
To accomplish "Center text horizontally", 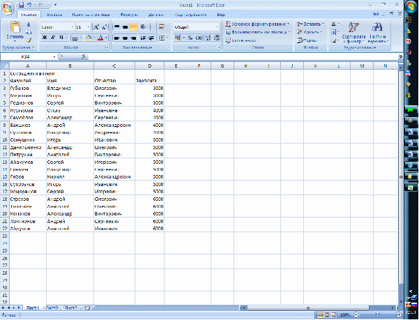I will [x=125, y=38].
